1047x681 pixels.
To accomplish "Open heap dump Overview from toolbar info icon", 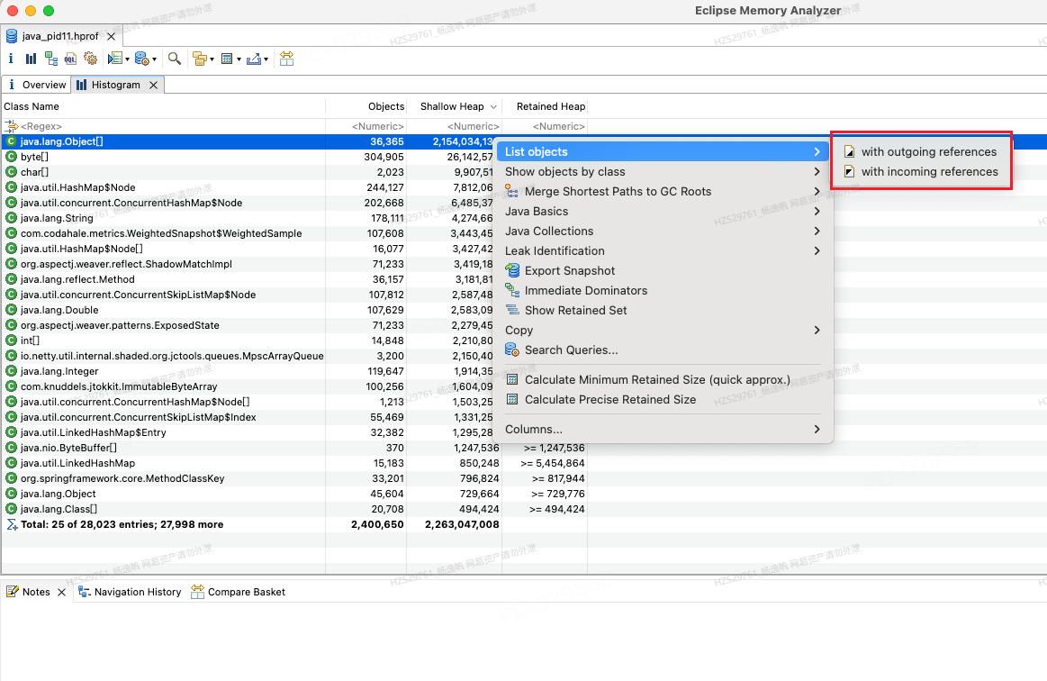I will [x=11, y=59].
